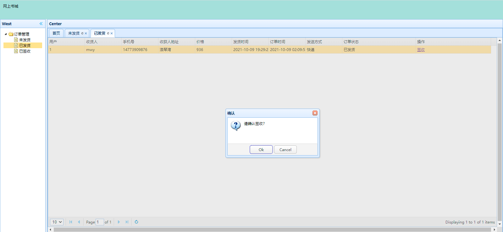This screenshot has height=232, width=503.
Task: Click the 用户 column header
Action: click(x=66, y=42)
